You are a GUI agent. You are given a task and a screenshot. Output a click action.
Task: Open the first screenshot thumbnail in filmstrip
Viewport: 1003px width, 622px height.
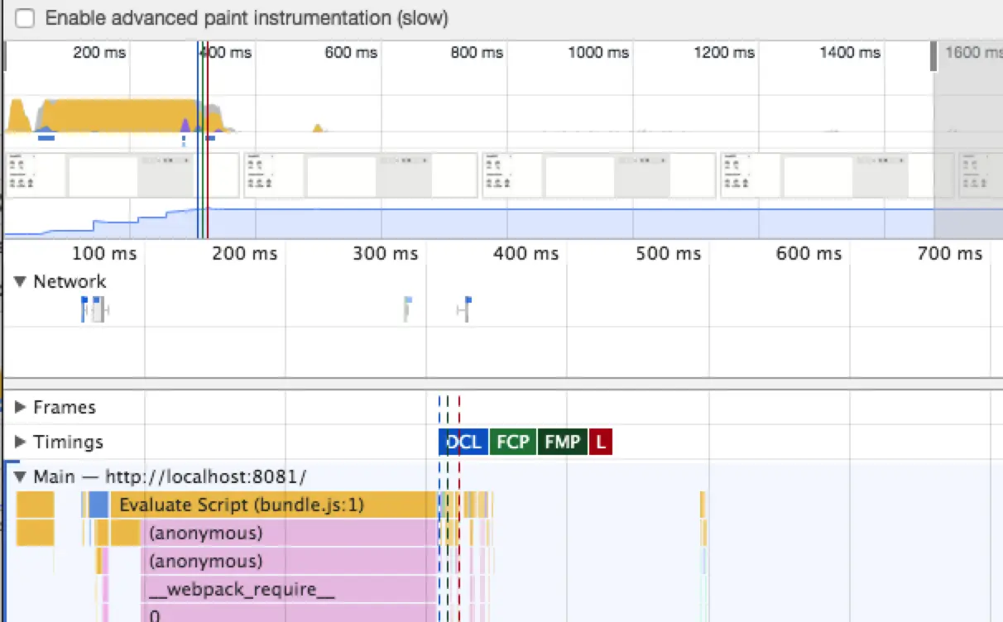tap(122, 175)
